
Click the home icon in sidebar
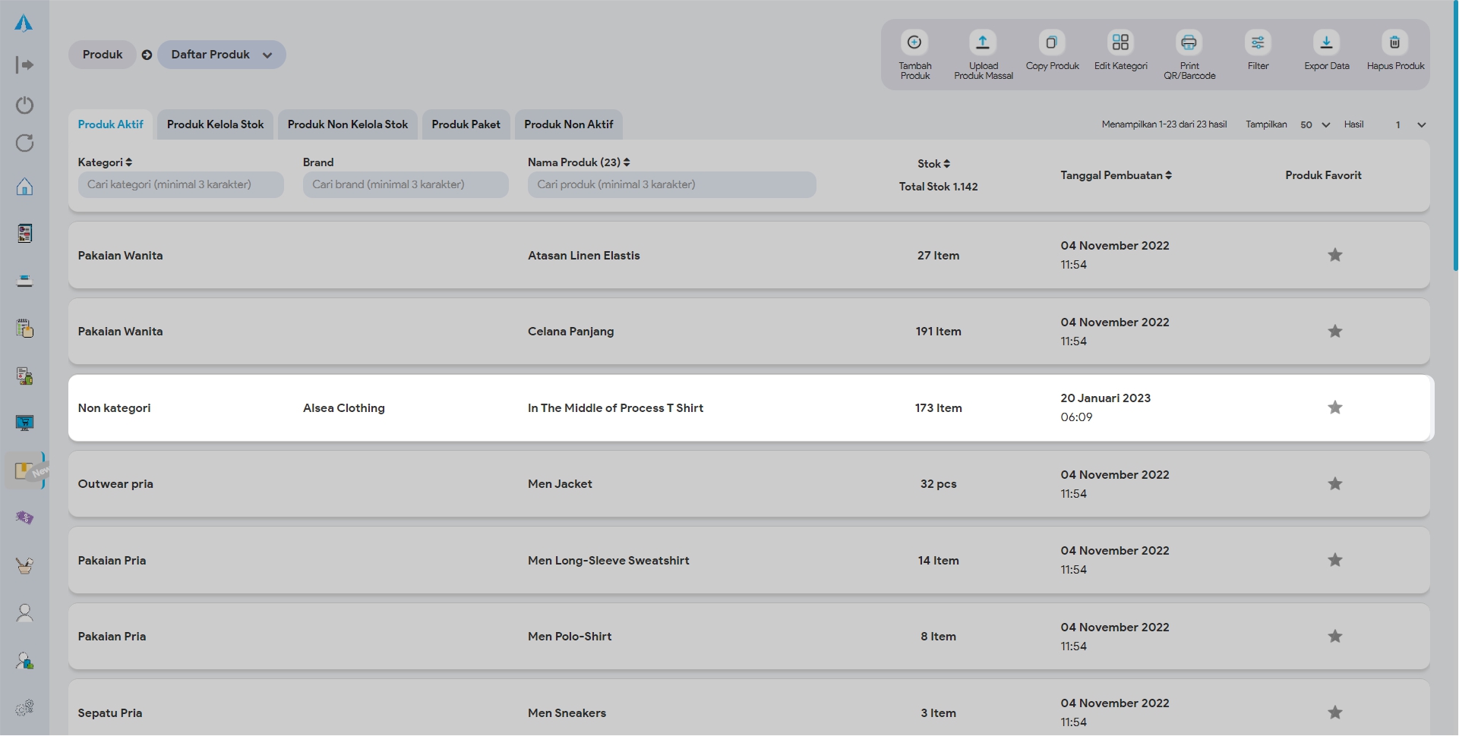tap(24, 187)
